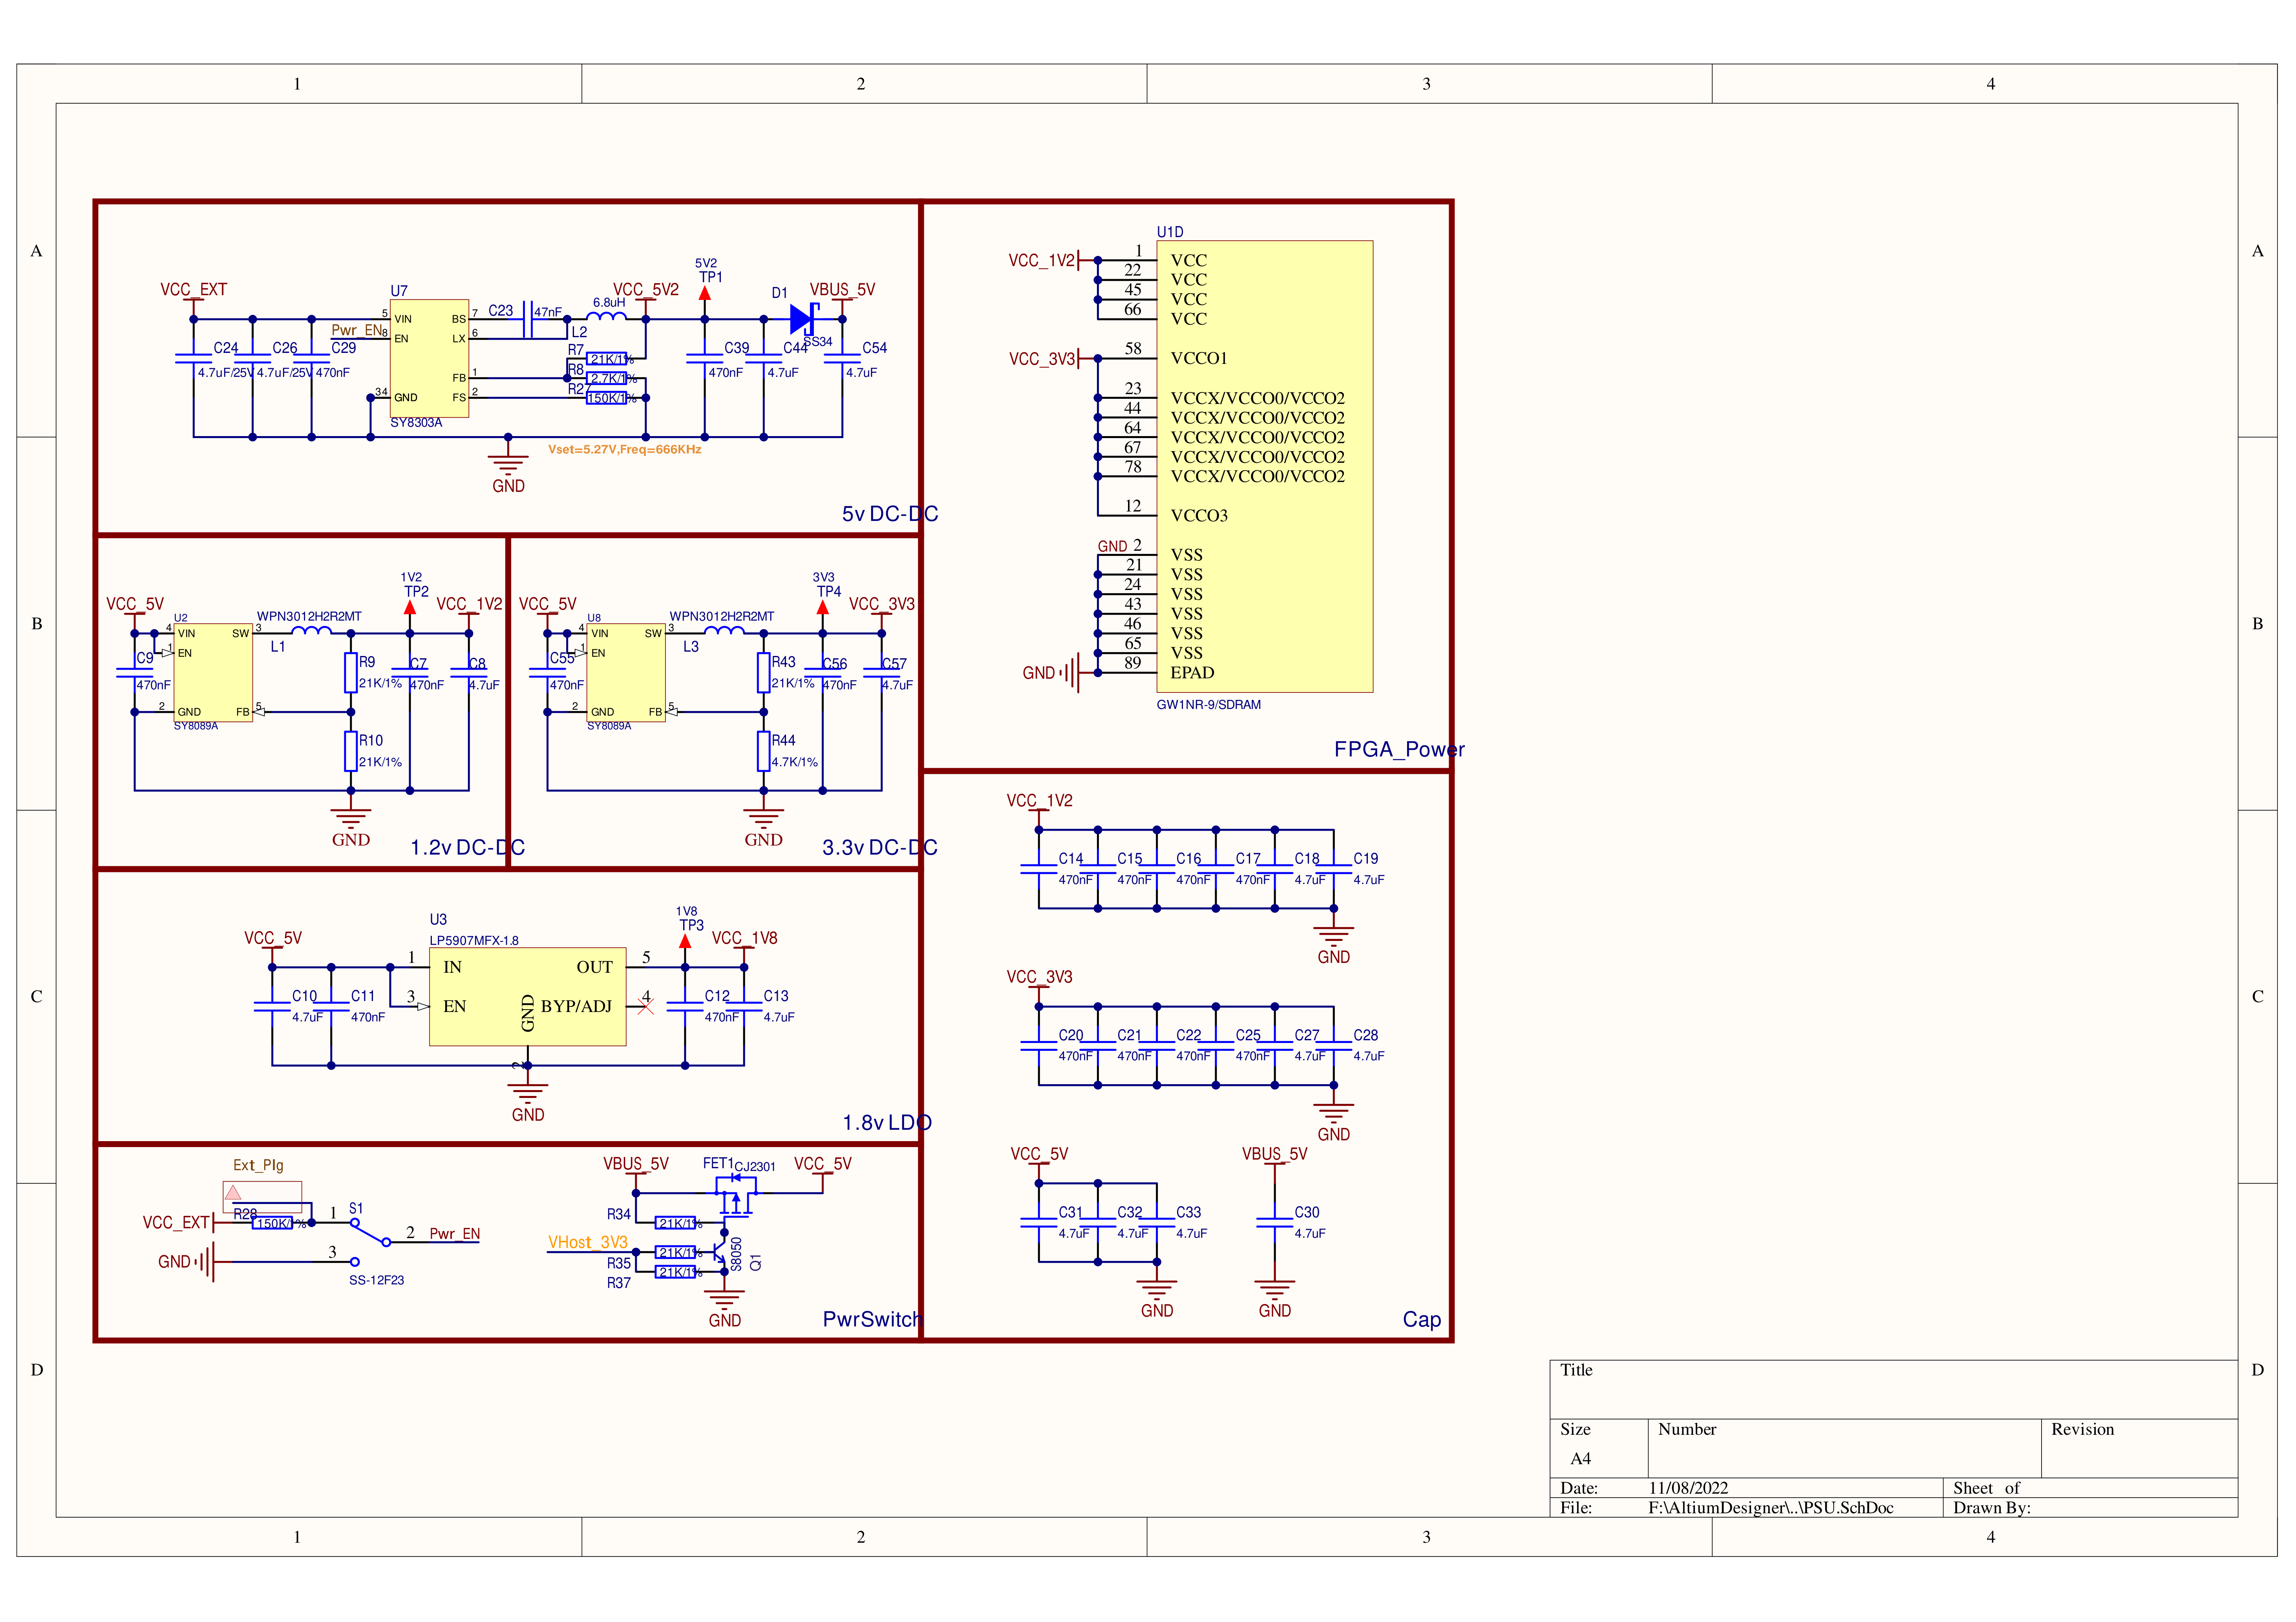Viewport: 2296px width, 1622px height.
Task: Select the U2 SY8089A converter chip
Action: pyautogui.click(x=213, y=672)
